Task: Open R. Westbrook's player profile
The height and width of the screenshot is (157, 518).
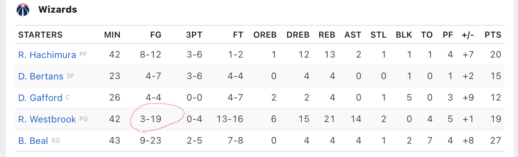Action: pos(47,119)
